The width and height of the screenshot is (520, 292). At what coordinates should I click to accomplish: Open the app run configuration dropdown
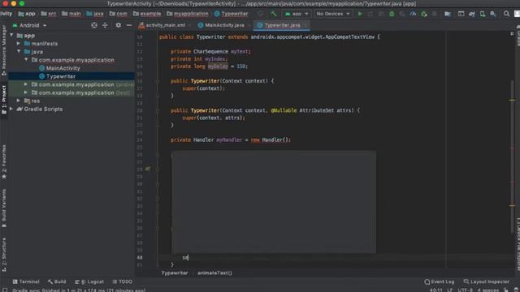tap(297, 14)
